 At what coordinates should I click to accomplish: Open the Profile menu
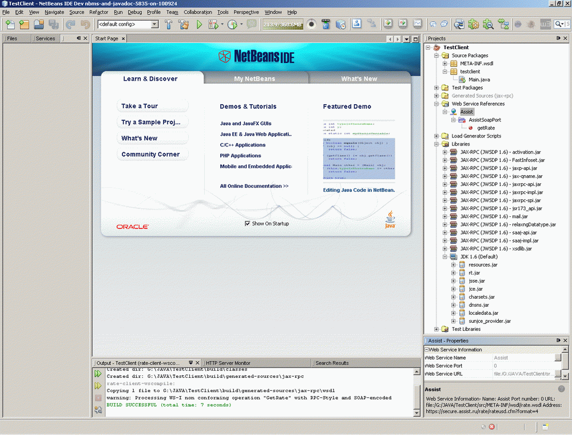click(153, 12)
